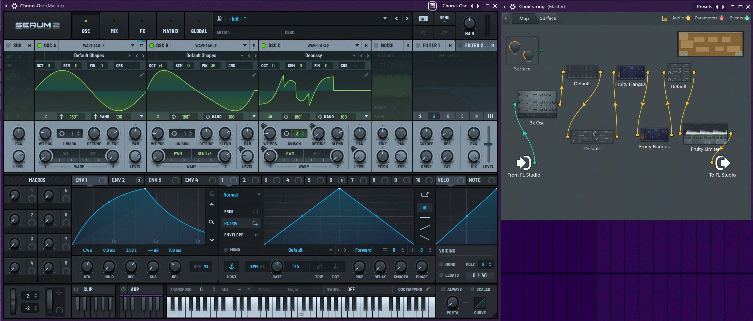This screenshot has width=753, height=321.
Task: Toggle the LFO MONO checkbox
Action: 226,250
